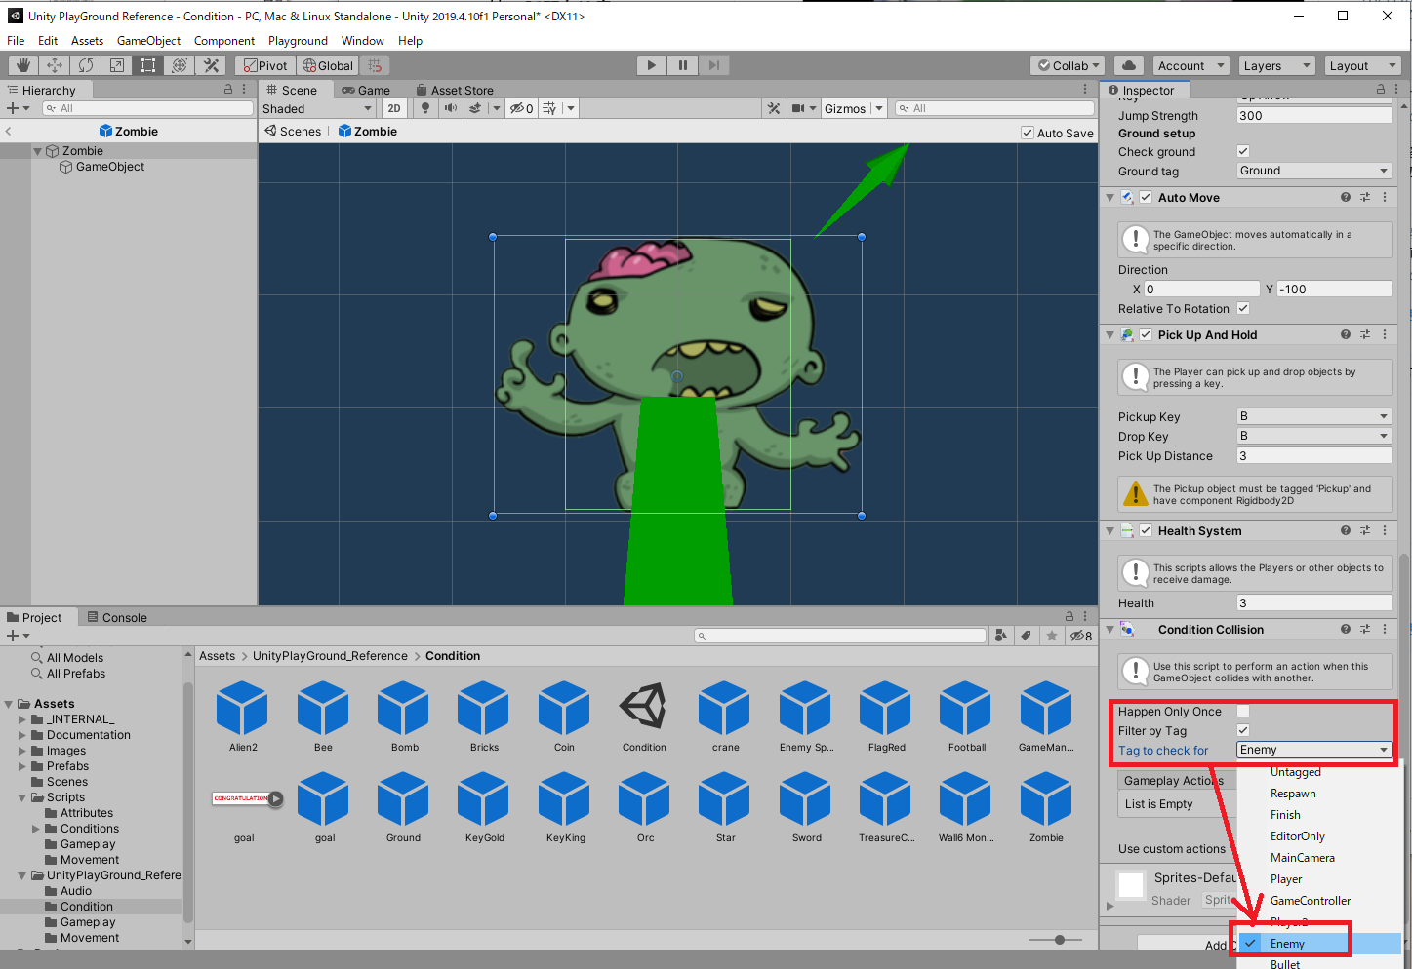The height and width of the screenshot is (969, 1412).
Task: Expand the Conditions scripts folder
Action: (x=36, y=829)
